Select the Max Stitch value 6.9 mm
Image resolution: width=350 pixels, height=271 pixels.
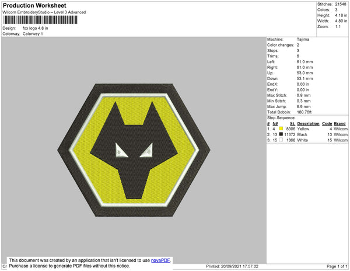click(303, 95)
